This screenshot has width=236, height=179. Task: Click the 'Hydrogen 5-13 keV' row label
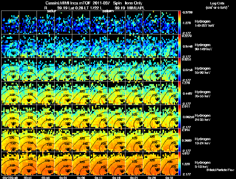tap(203, 165)
